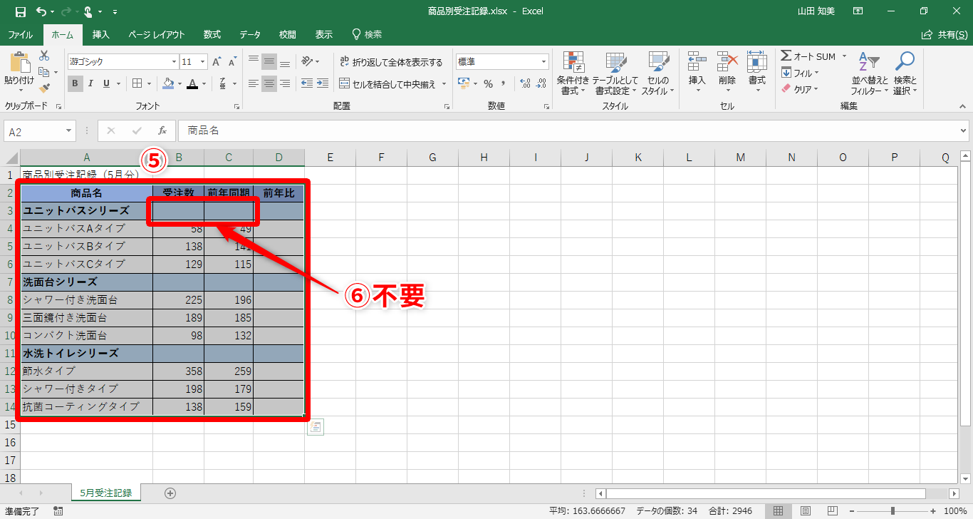The image size is (973, 519).
Task: Switch to the データ tab
Action: (250, 34)
